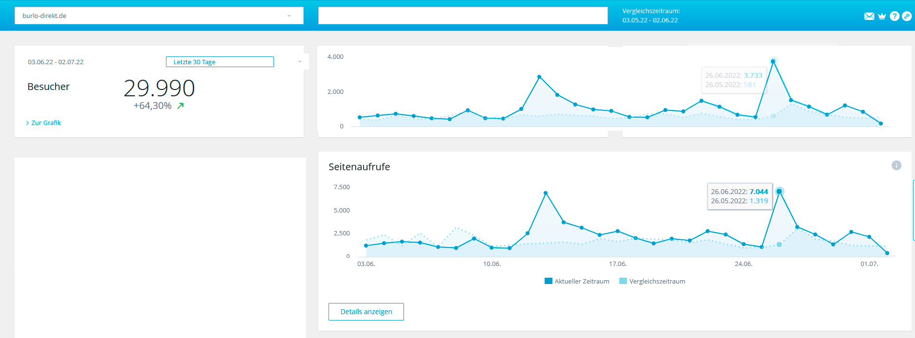Click the Vergleichszeitraum date range in header

(x=650, y=20)
